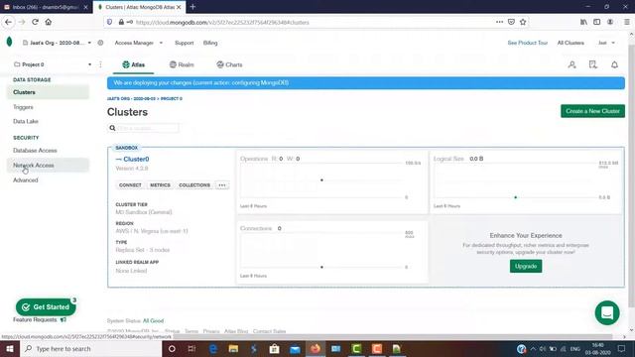Switch to the Atlas tab
Image resolution: width=635 pixels, height=357 pixels.
tap(133, 64)
